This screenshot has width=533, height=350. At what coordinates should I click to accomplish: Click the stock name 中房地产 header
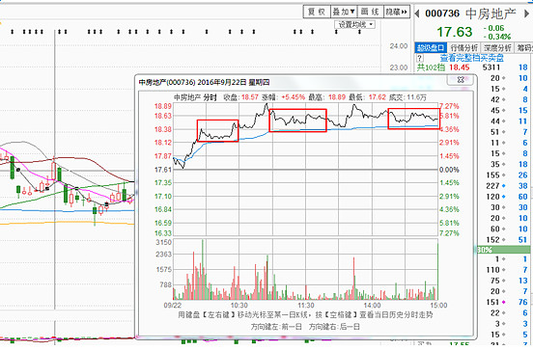point(491,13)
